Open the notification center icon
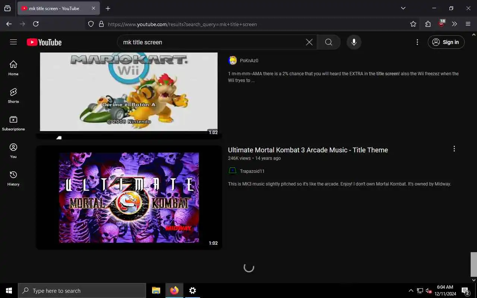This screenshot has width=477, height=298. pos(465,291)
